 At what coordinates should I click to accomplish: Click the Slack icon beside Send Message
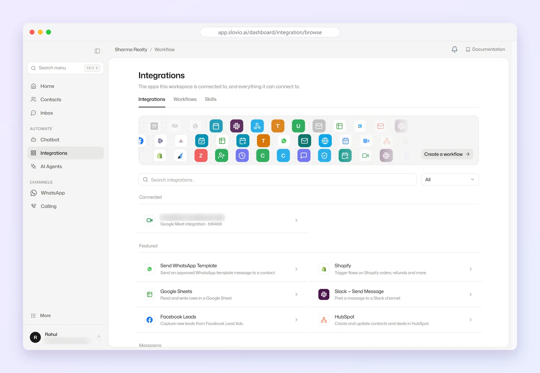[x=324, y=294]
